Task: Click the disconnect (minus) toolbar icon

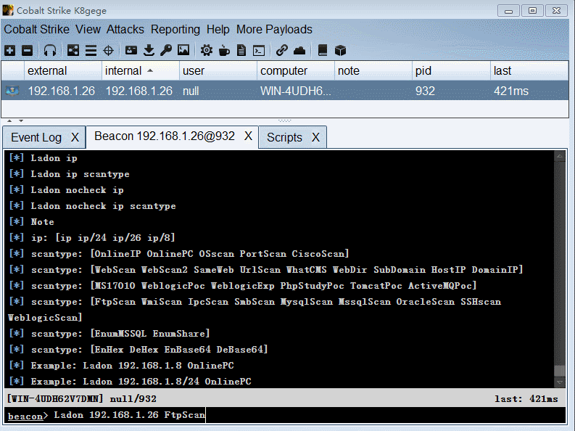Action: (x=27, y=50)
